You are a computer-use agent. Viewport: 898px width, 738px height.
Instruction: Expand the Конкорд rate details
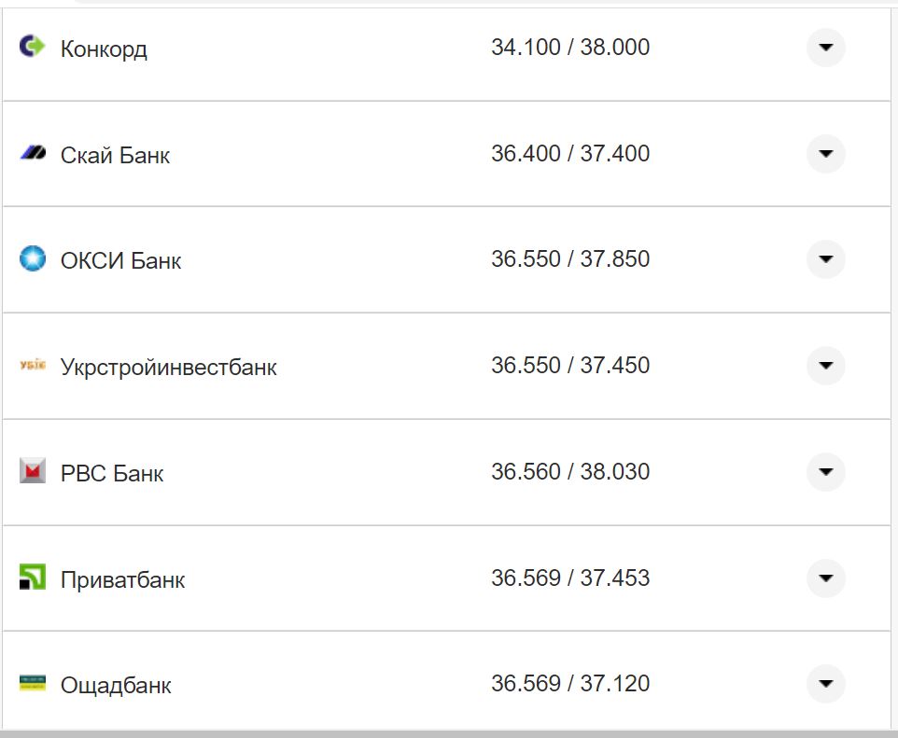coord(825,48)
